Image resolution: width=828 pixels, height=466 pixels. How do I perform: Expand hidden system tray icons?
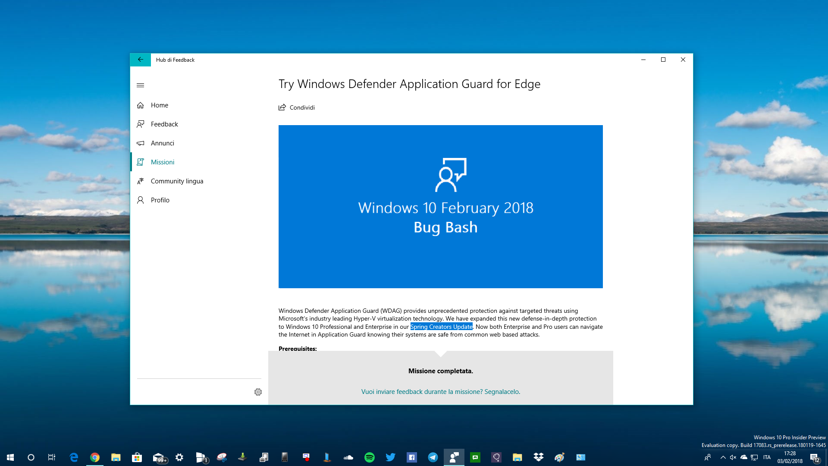[723, 457]
